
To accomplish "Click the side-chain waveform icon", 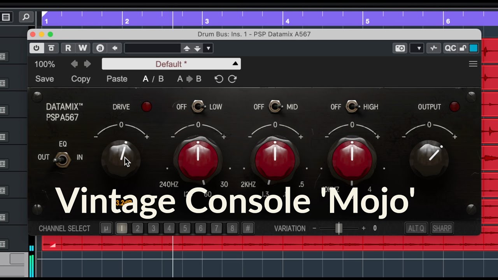I will [x=433, y=48].
